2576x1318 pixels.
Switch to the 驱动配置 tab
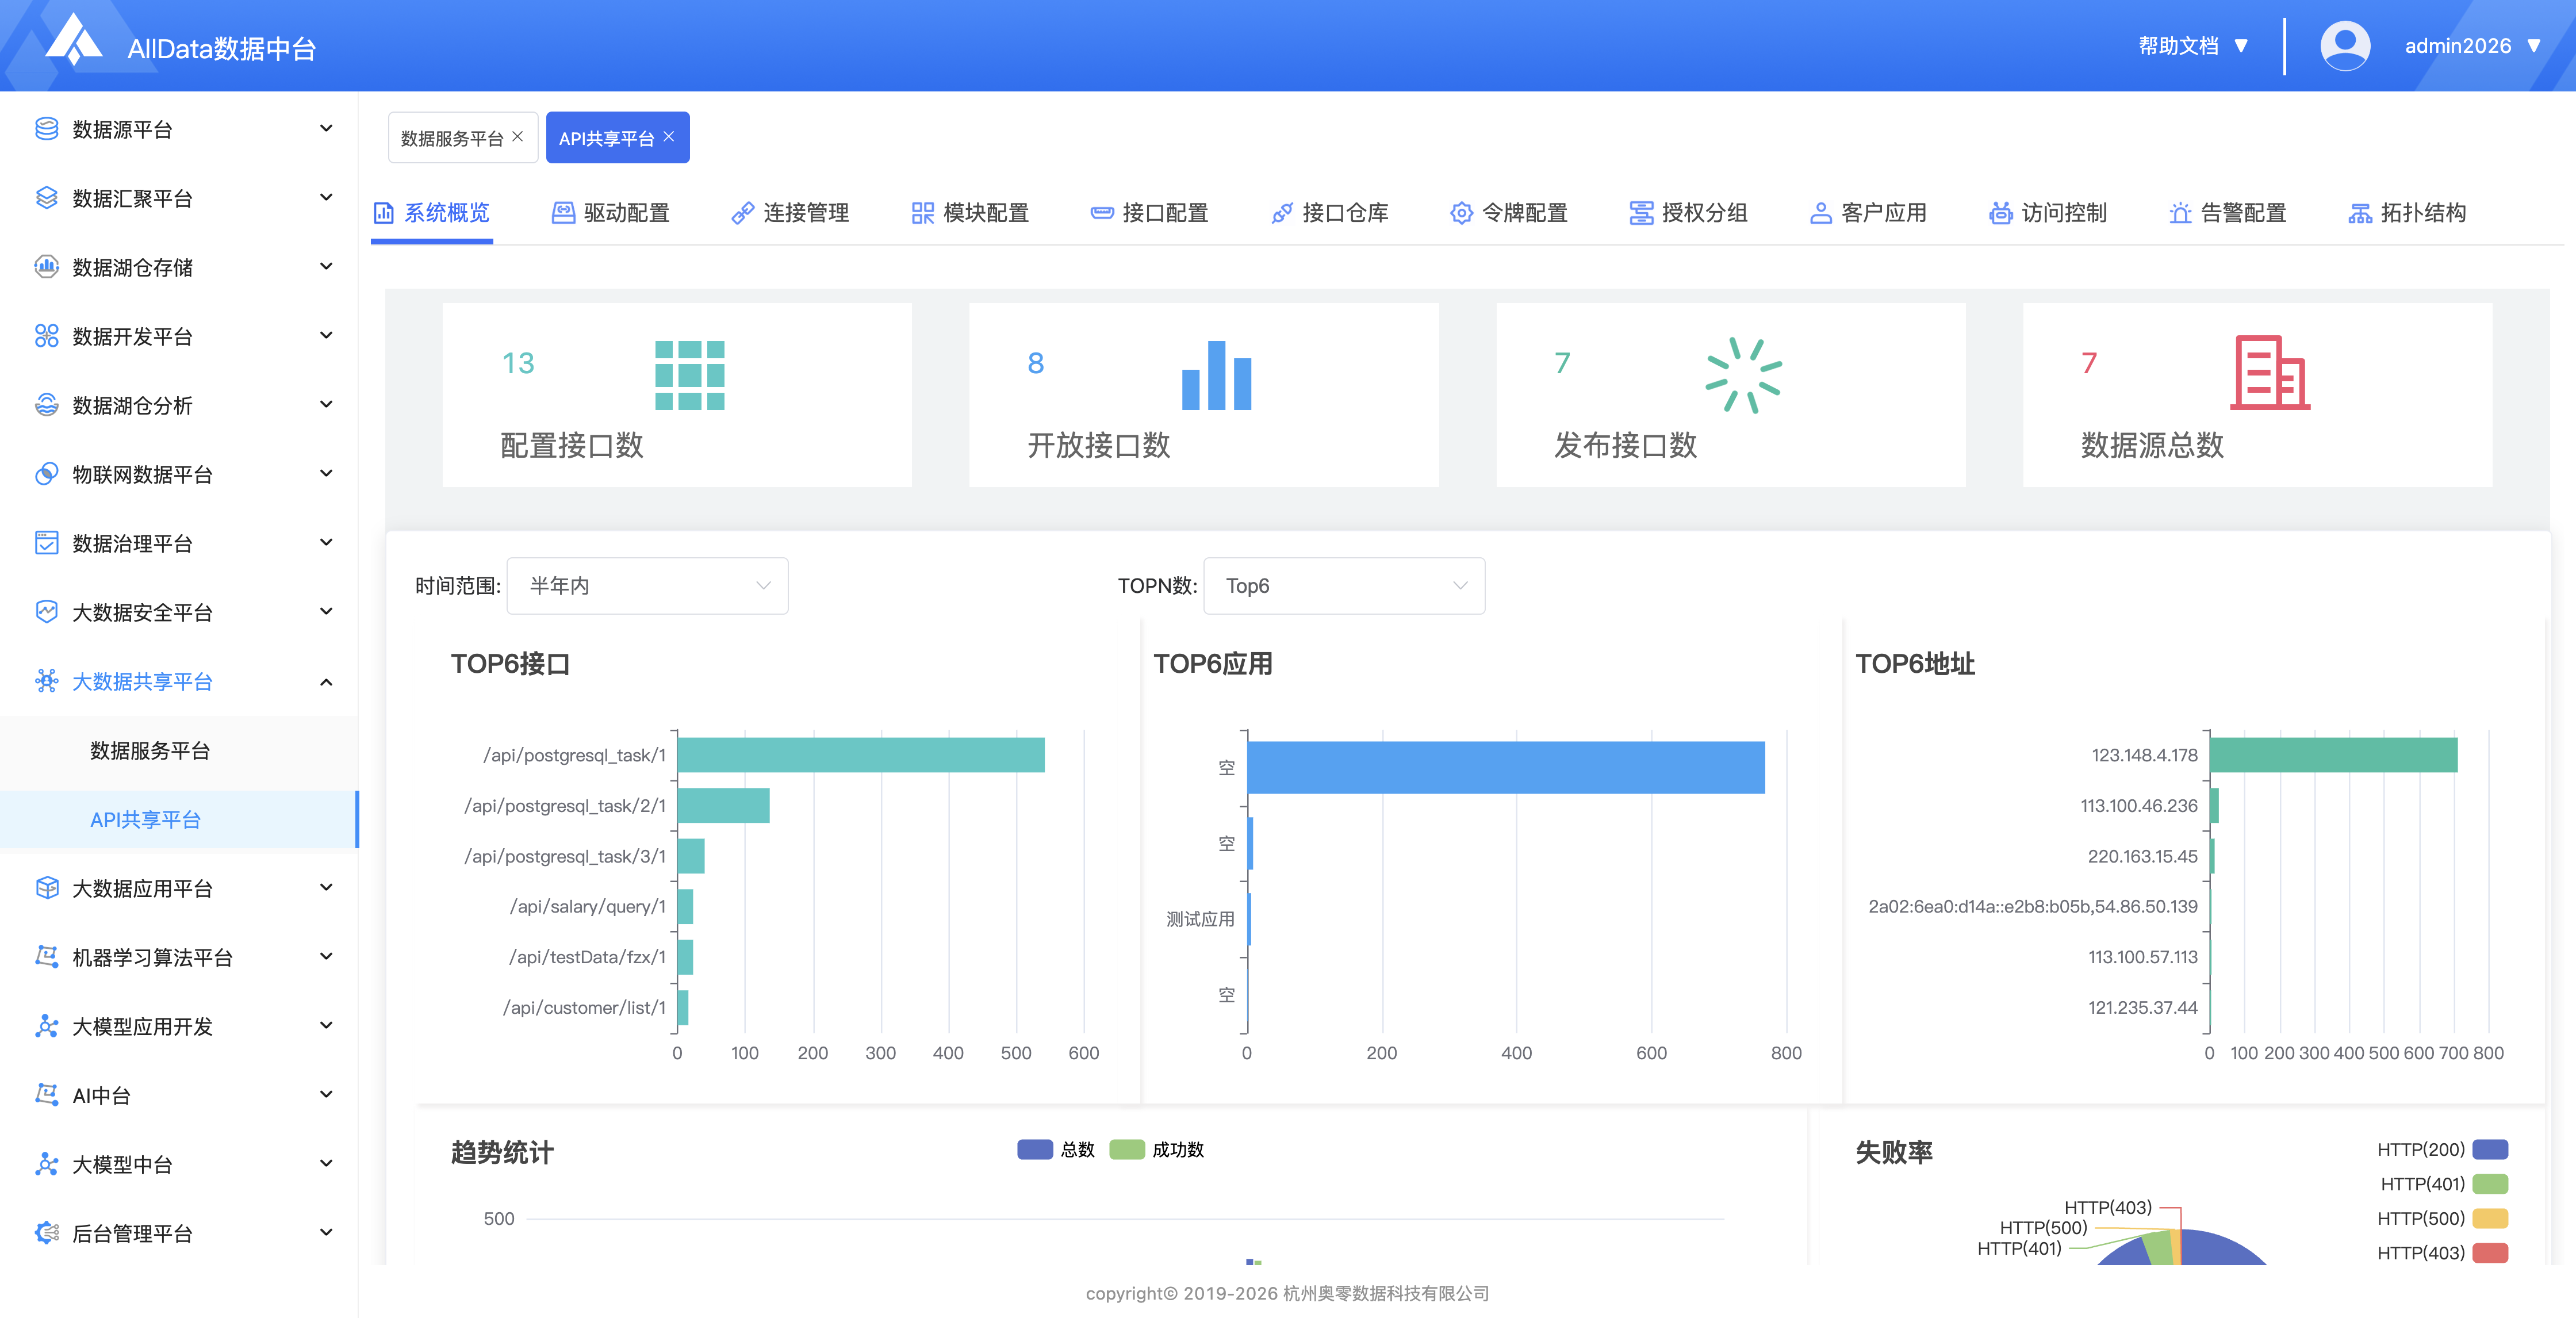click(x=611, y=213)
